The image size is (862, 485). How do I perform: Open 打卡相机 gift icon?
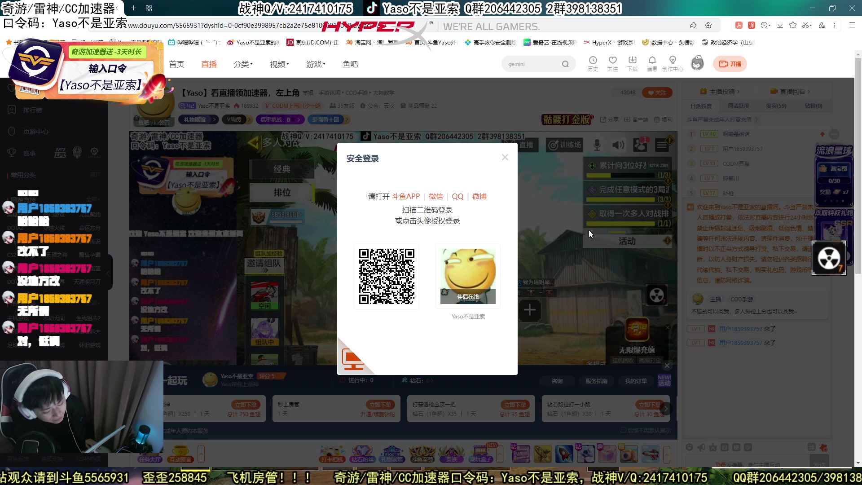click(x=332, y=454)
